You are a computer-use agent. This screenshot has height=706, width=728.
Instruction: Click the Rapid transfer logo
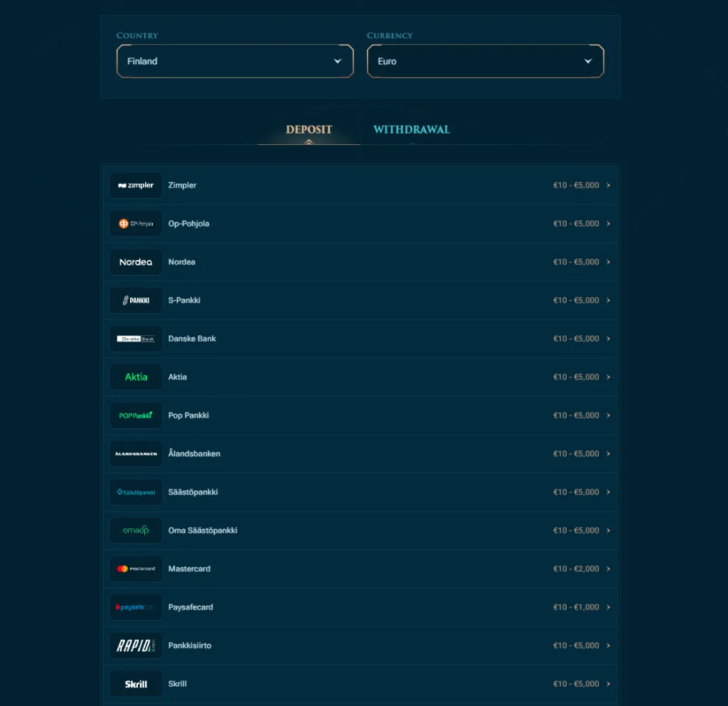click(136, 646)
